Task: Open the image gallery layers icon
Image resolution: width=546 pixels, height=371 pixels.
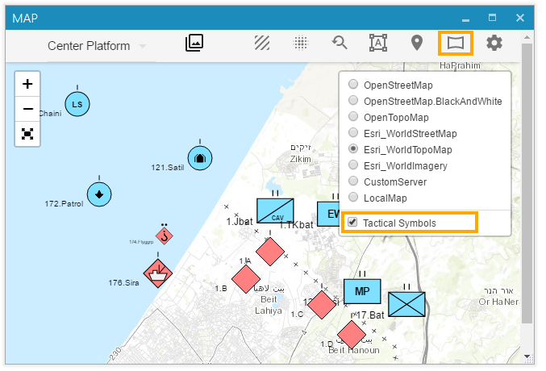Action: 194,44
